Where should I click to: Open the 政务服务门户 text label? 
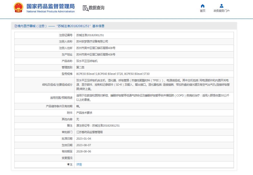point(221,11)
